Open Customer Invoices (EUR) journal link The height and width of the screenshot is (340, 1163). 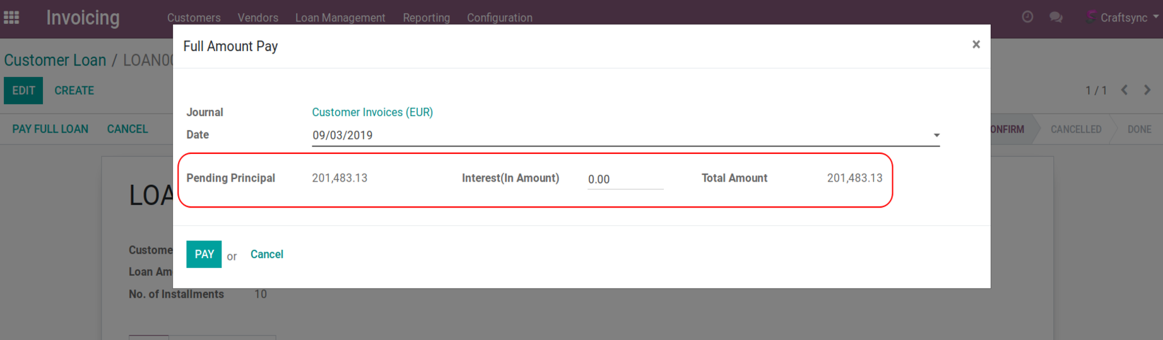[x=372, y=112]
